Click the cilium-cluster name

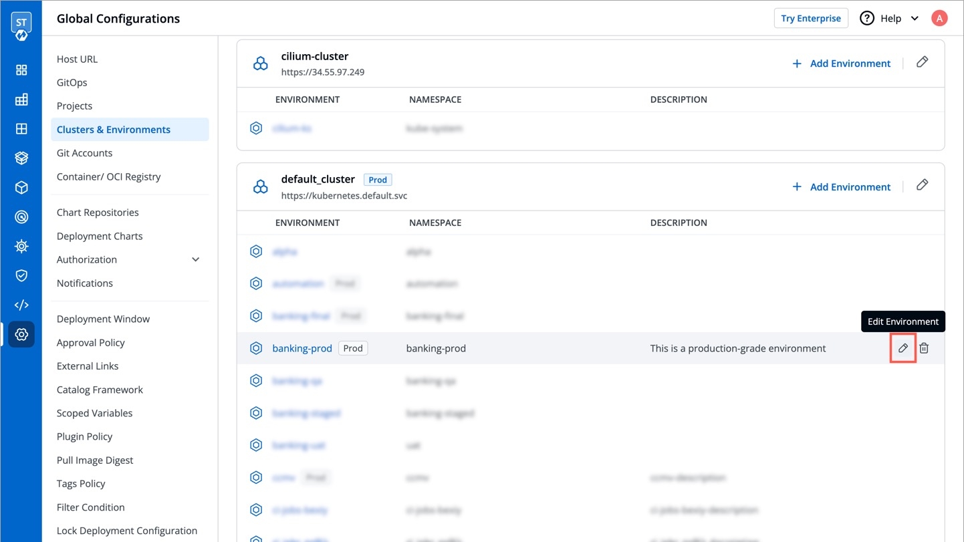315,56
